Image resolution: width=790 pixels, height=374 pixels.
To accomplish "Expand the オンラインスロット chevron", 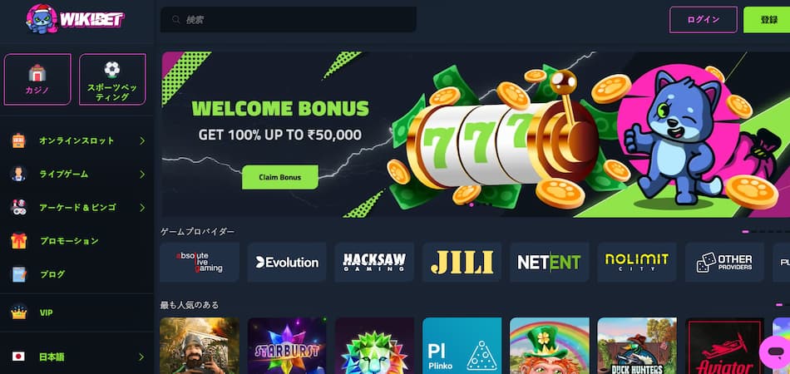I will tap(142, 140).
